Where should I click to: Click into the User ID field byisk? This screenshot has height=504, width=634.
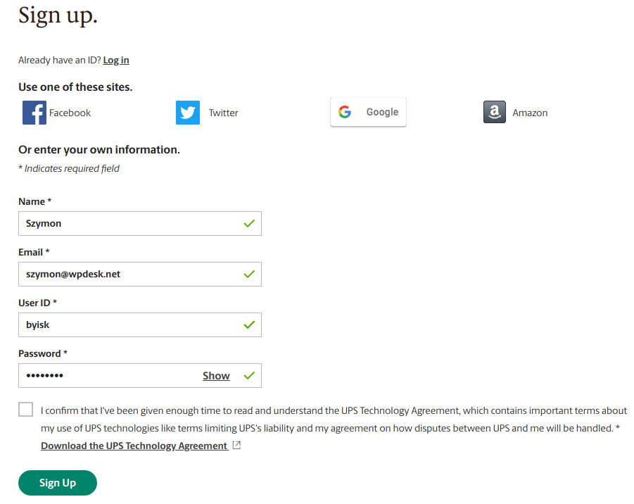coord(140,325)
